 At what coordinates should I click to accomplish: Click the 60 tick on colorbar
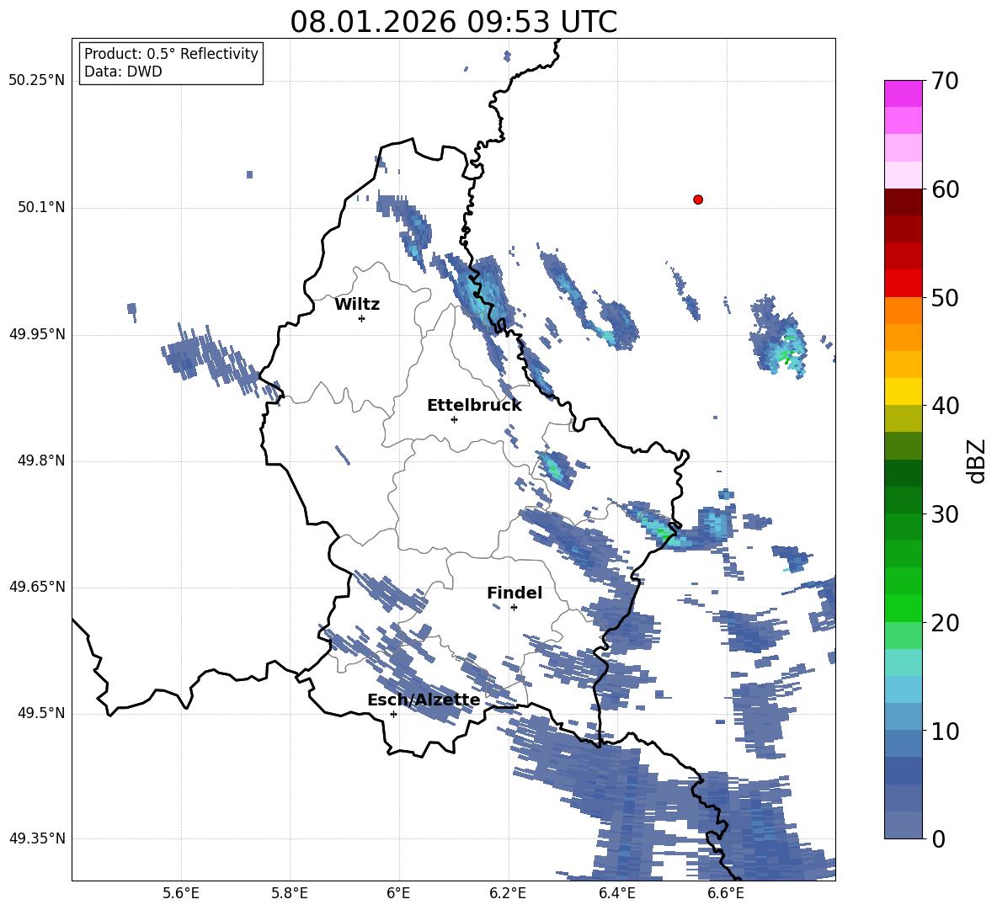click(945, 189)
